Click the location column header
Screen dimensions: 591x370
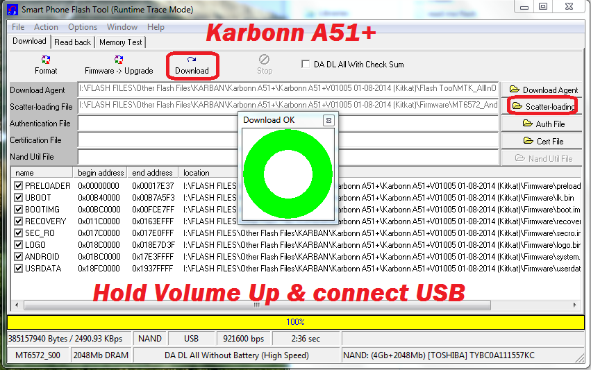tap(380, 173)
